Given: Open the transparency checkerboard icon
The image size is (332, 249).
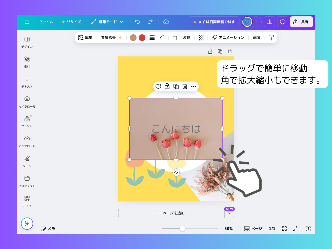Looking at the screenshot, I should [x=201, y=38].
